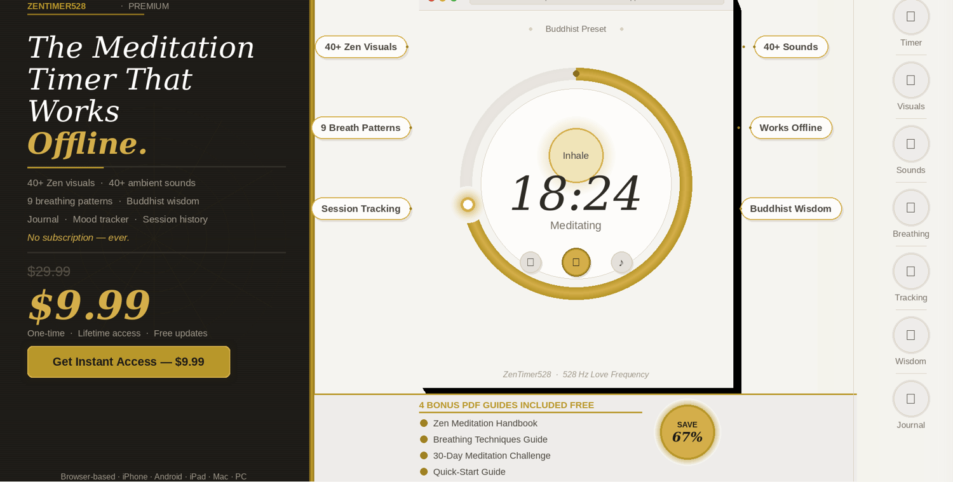
Task: Click the $9.99 large price
Action: 89,305
